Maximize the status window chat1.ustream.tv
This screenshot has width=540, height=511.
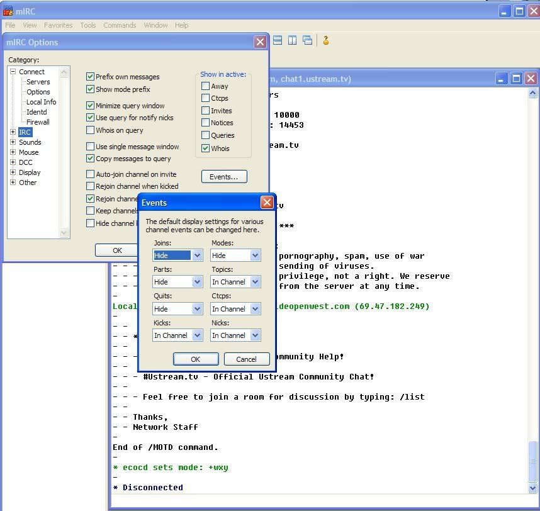(x=516, y=79)
